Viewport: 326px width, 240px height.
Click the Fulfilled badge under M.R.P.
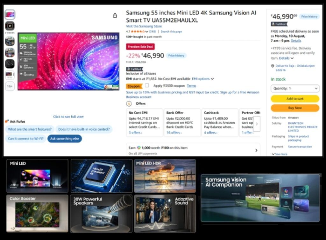click(x=135, y=69)
